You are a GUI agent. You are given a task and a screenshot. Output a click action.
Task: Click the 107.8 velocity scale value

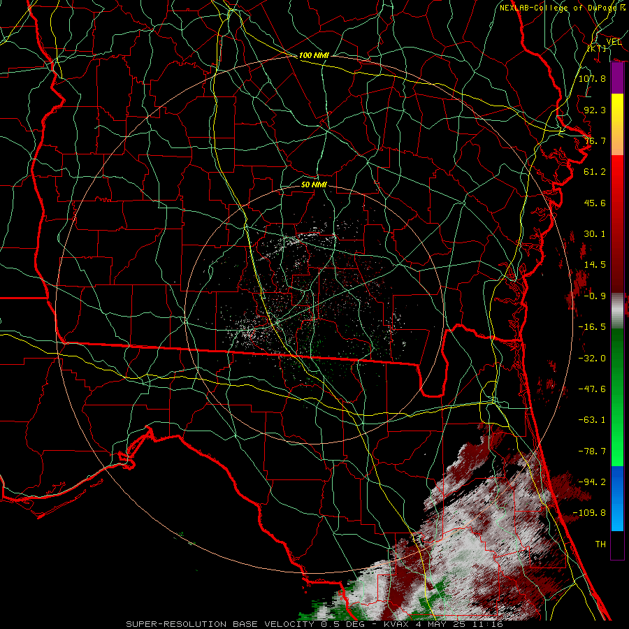point(592,78)
